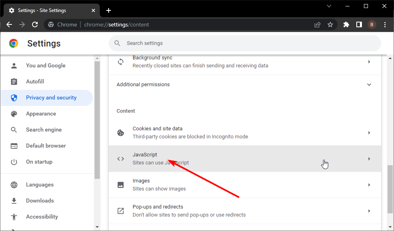This screenshot has width=394, height=231.
Task: Open the Extensions puzzle icon
Action: (346, 24)
